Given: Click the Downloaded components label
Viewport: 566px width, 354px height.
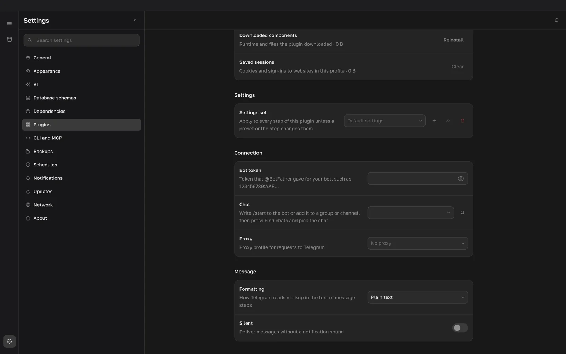Looking at the screenshot, I should (x=268, y=35).
